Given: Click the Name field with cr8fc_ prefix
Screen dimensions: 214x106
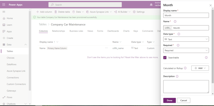Looking at the screenshot, I should (x=186, y=28).
